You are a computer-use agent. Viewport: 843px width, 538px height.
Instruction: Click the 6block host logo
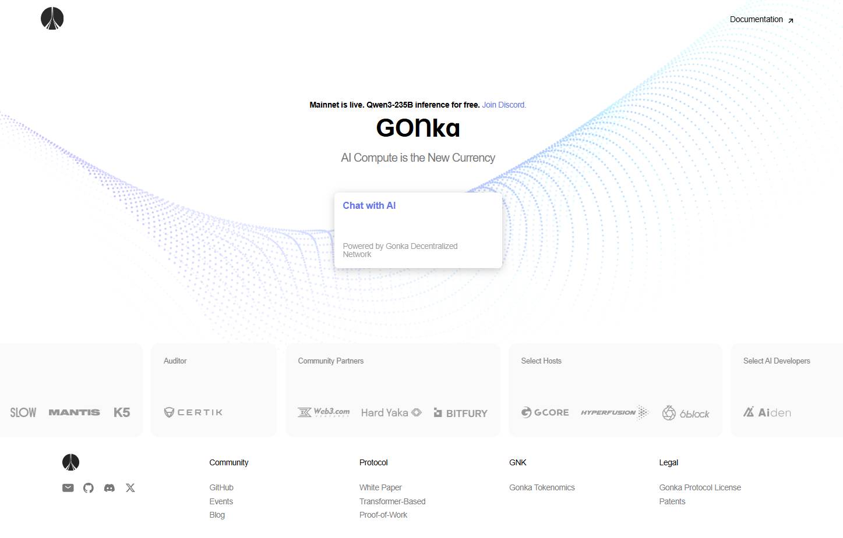[686, 413]
